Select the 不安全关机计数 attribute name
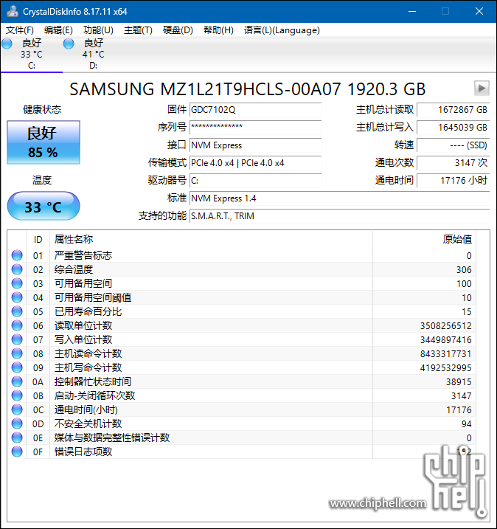Viewport: 497px width, 529px height. (x=88, y=423)
